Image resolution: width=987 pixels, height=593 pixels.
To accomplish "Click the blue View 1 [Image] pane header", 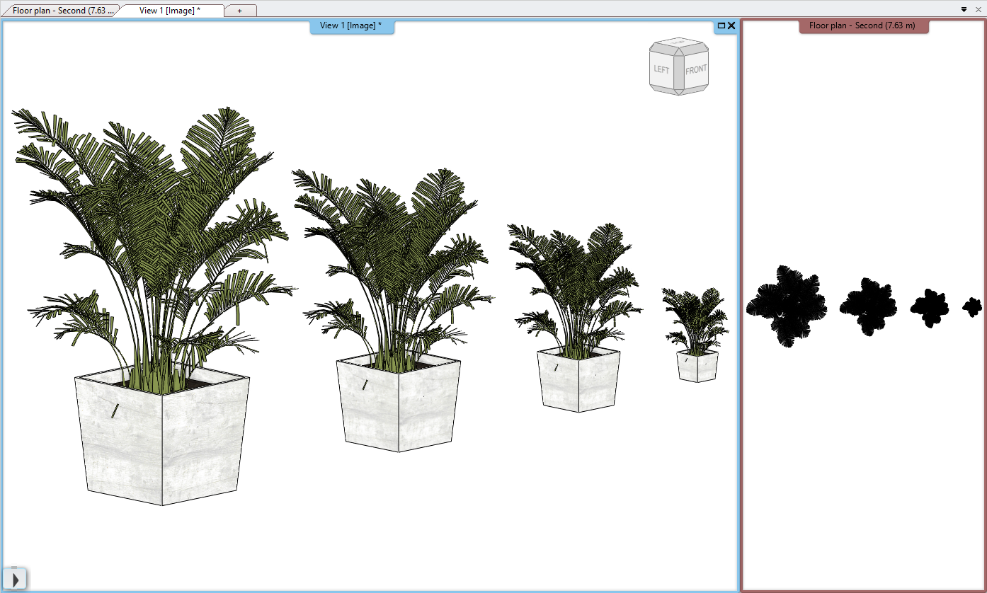I will tap(350, 26).
